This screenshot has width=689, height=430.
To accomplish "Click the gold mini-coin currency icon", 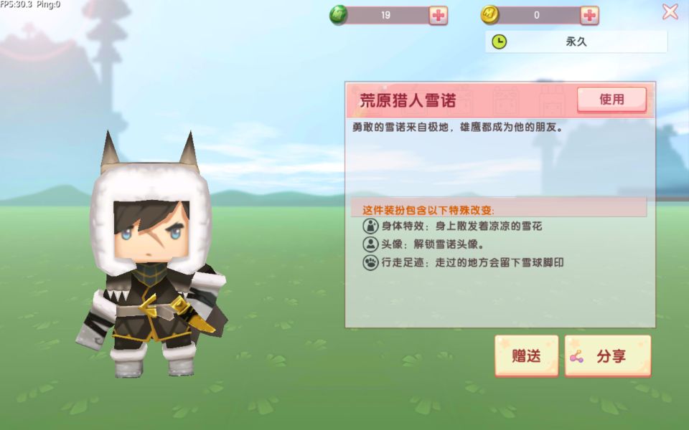I will click(x=490, y=15).
